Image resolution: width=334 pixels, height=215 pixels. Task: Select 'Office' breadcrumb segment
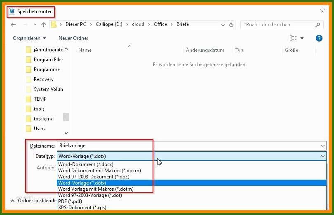tap(160, 24)
